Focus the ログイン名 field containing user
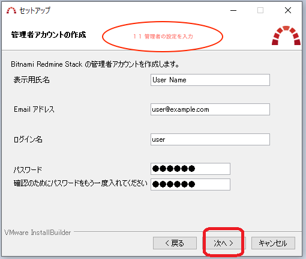The image size is (306, 259). coord(210,139)
